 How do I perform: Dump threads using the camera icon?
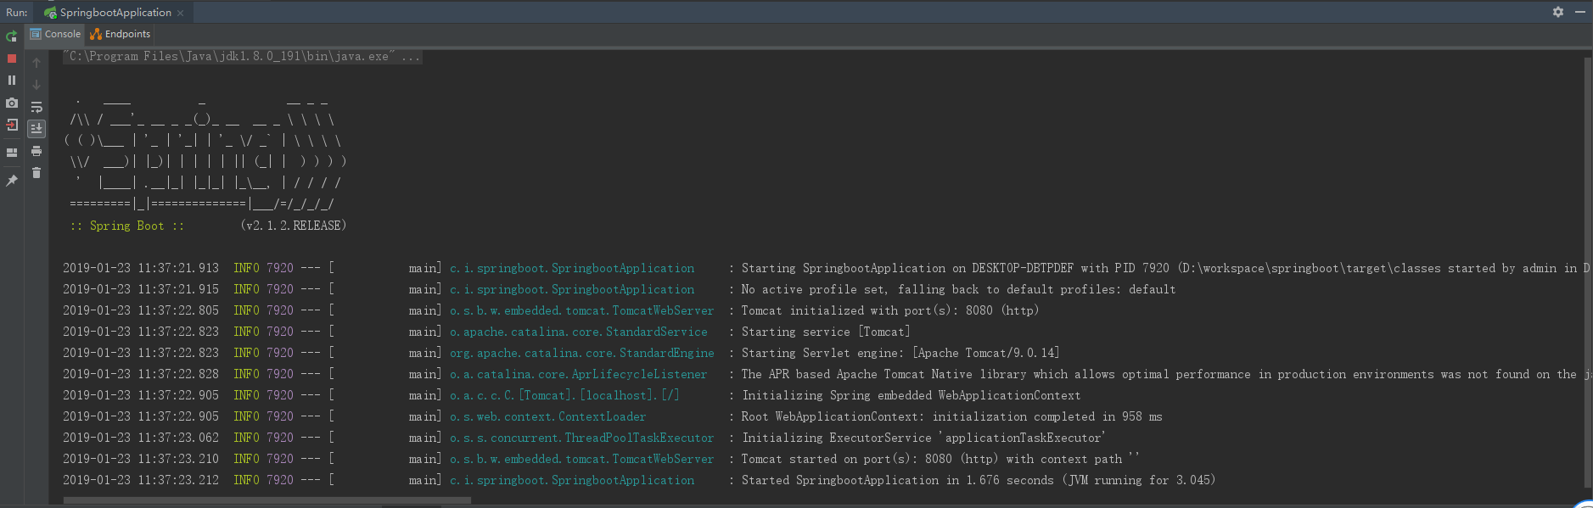[12, 103]
